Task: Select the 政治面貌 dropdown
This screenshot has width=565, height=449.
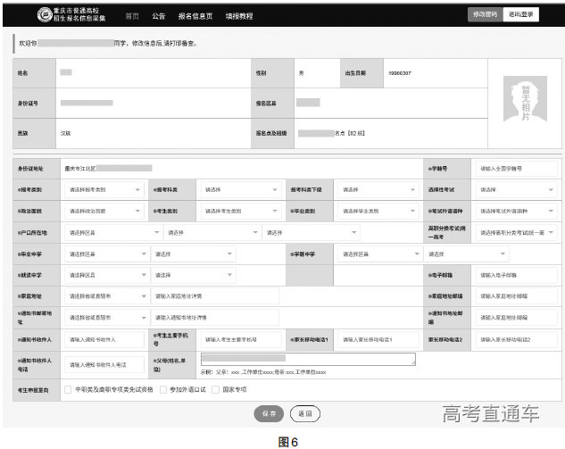Action: click(x=104, y=212)
